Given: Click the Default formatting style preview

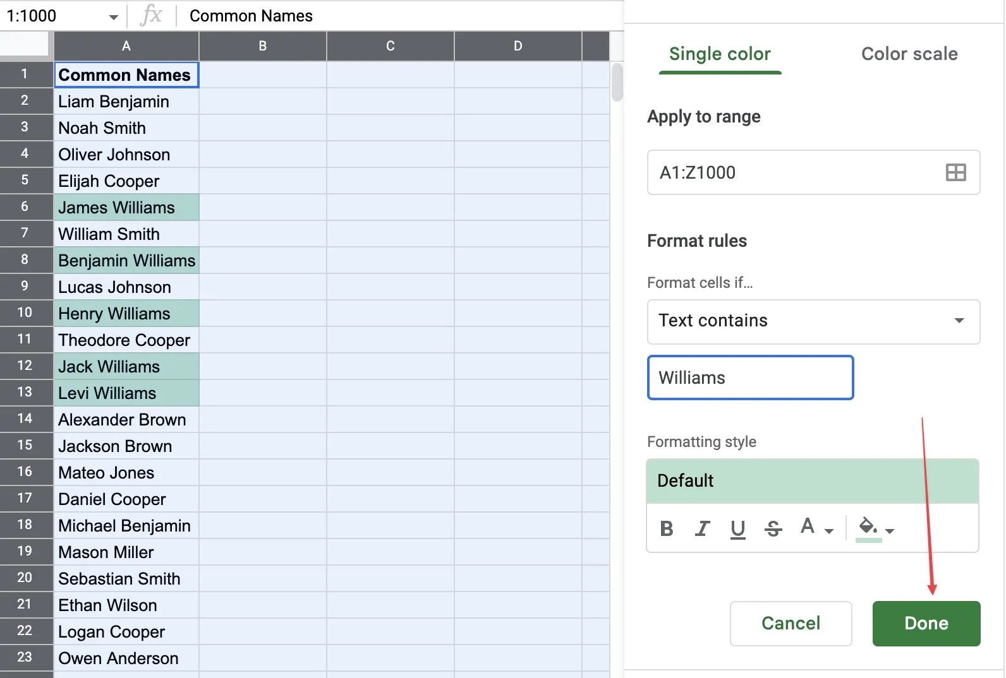Looking at the screenshot, I should tap(813, 481).
